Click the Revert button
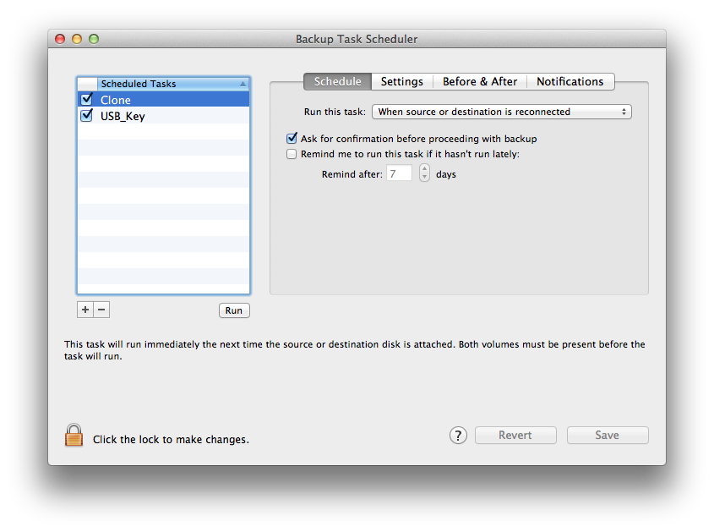This screenshot has width=714, height=532. coord(515,436)
